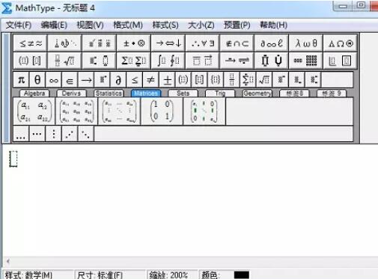Insert the diagonal matrix with green dots
The image size is (378, 279).
[x=204, y=111]
